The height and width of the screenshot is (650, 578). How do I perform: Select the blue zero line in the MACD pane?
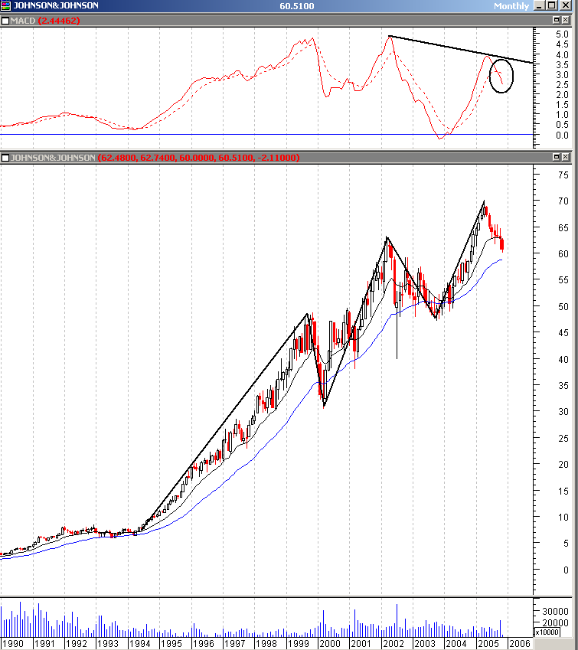coord(266,134)
